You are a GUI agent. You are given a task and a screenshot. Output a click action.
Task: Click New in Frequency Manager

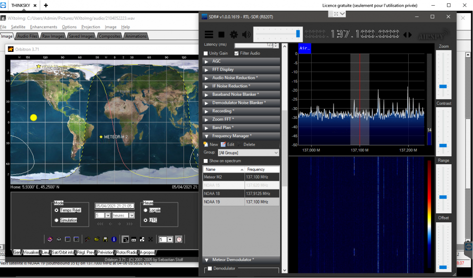(210, 144)
